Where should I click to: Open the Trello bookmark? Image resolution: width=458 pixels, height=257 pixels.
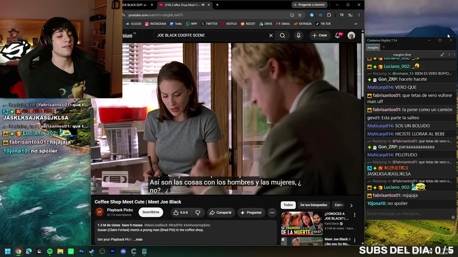176,24
